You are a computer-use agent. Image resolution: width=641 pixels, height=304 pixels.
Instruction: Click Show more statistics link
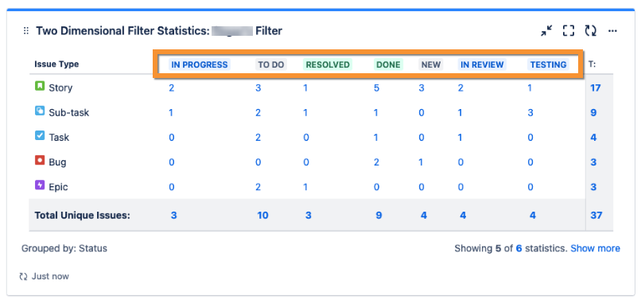pos(595,248)
